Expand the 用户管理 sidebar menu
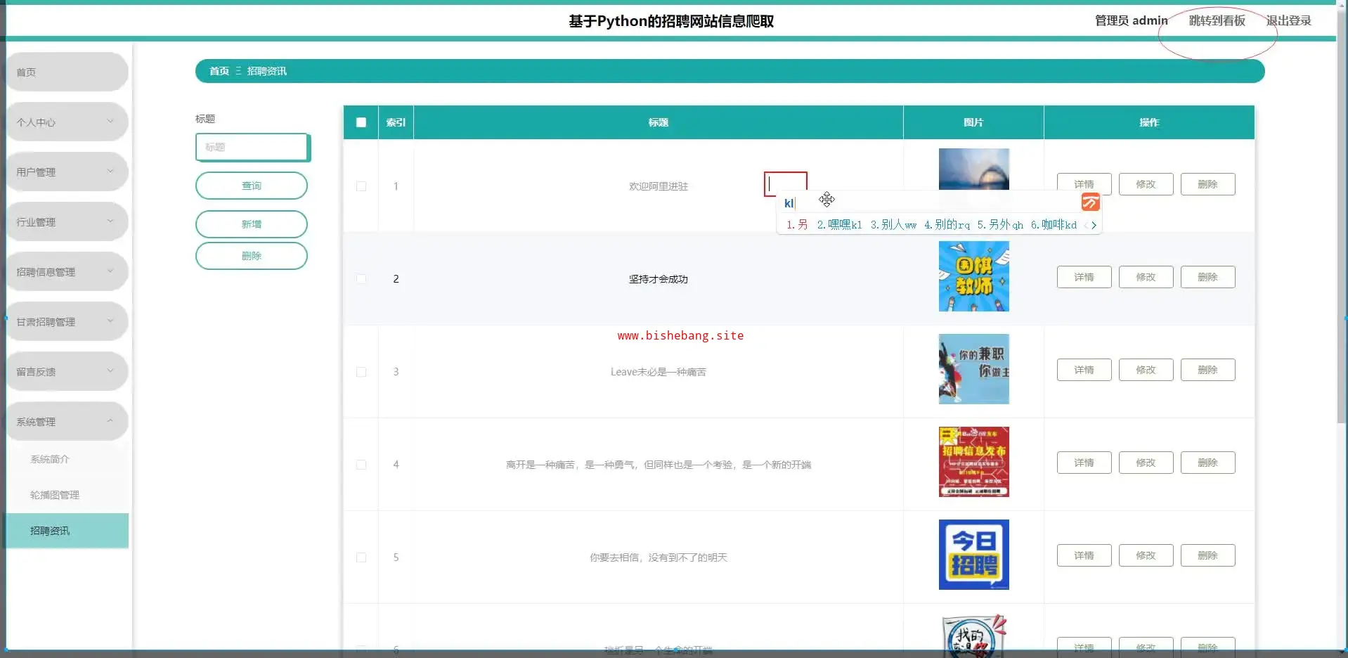Image resolution: width=1348 pixels, height=658 pixels. [67, 172]
